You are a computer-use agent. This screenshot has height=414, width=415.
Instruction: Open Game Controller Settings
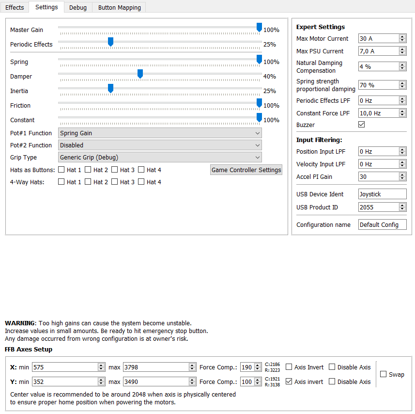coord(246,170)
